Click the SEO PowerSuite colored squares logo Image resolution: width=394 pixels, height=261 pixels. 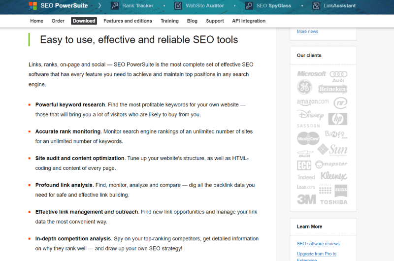[33, 5]
